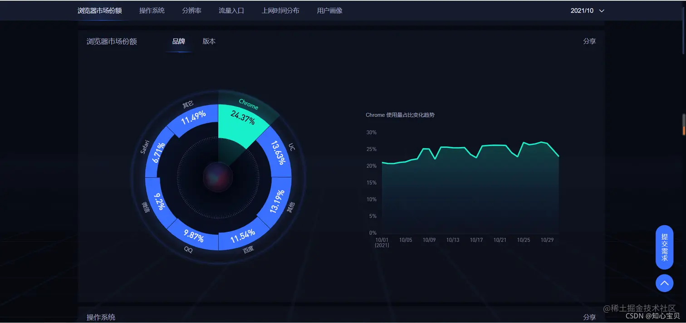Select the 品牌 sub-tab

179,41
